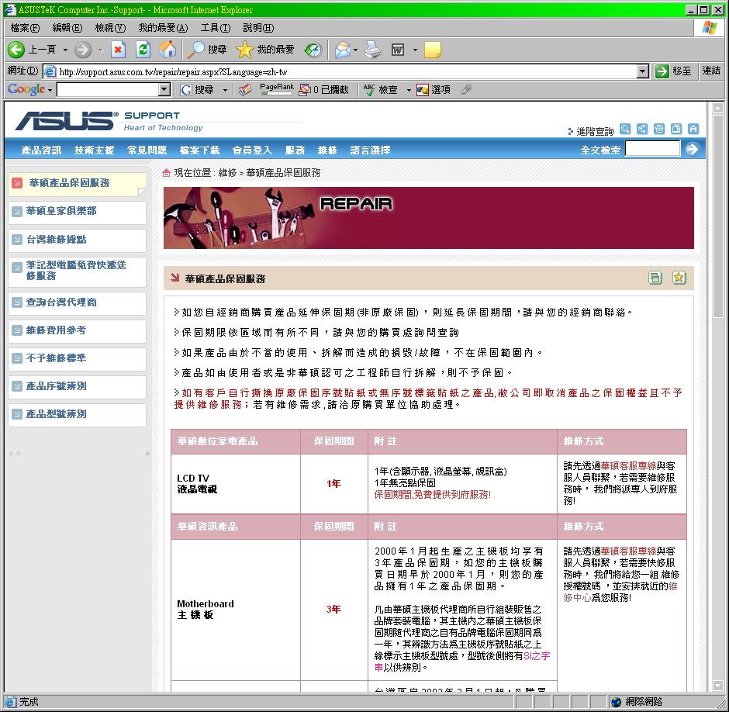729x712 pixels.
Task: Open the Back button history dropdown arrow
Action: tap(65, 50)
